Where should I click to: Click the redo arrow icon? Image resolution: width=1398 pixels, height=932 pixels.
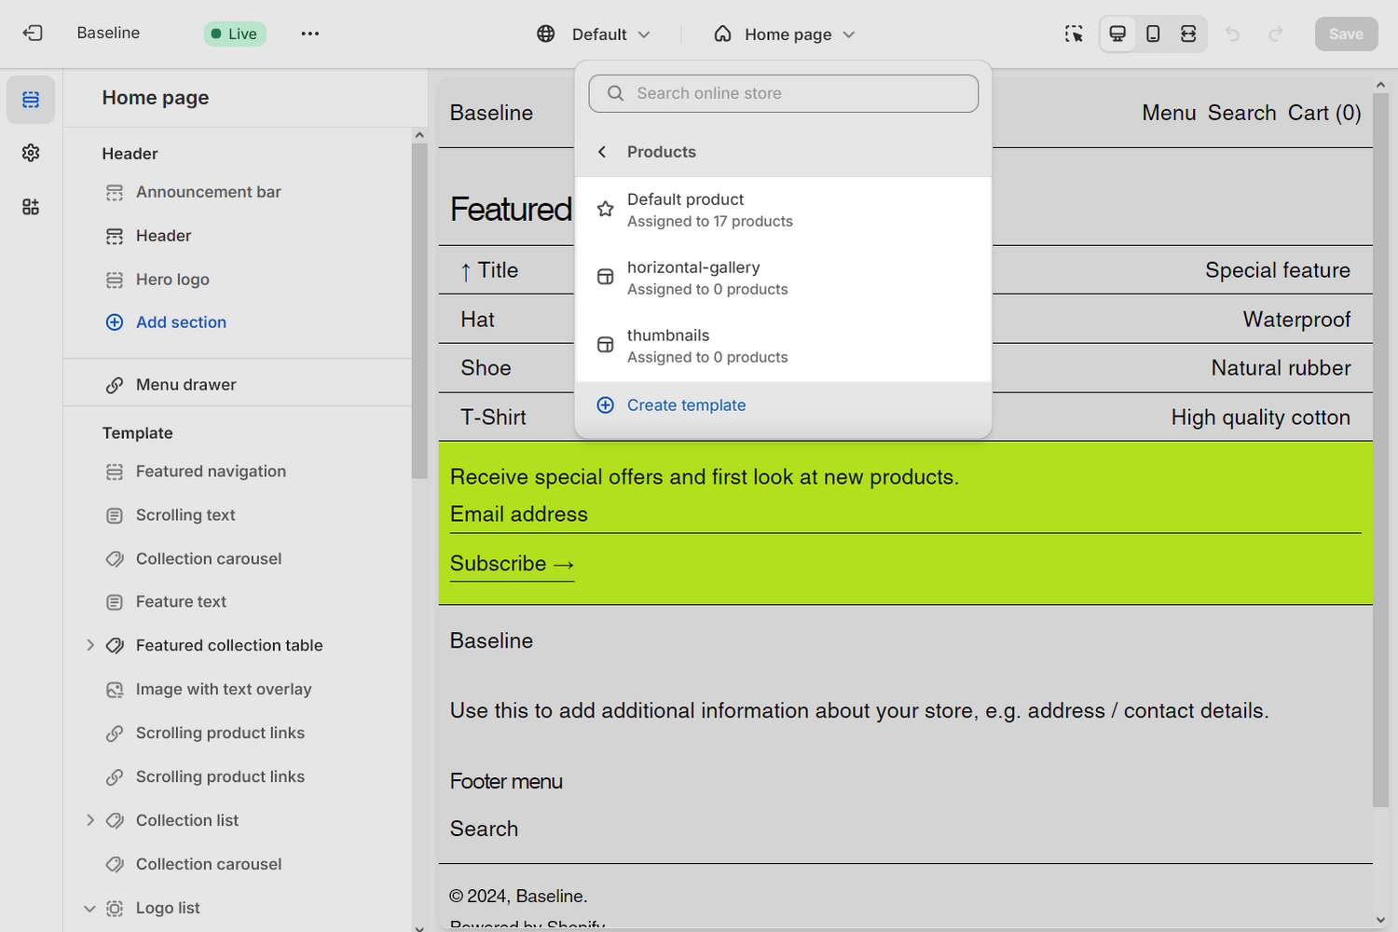point(1274,34)
